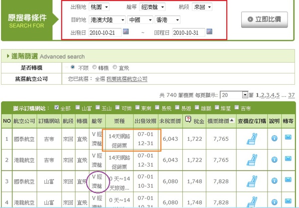Click the 全選 selected airlines text

100,79
